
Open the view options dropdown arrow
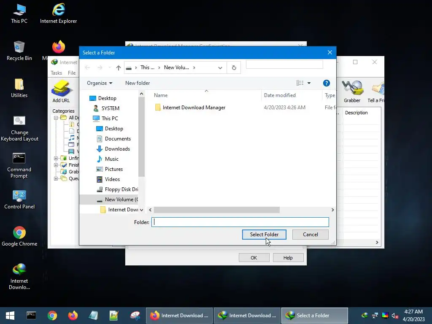309,83
